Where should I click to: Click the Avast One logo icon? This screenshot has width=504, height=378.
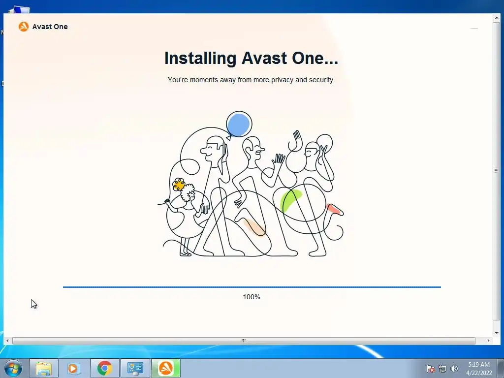[x=24, y=27]
